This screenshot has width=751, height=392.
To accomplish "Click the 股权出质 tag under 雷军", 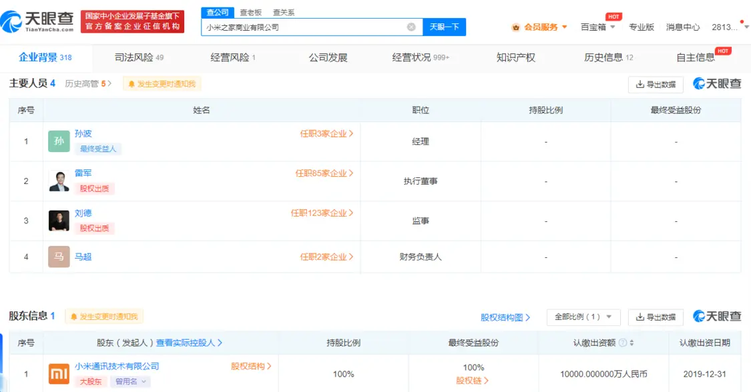I will 94,189.
